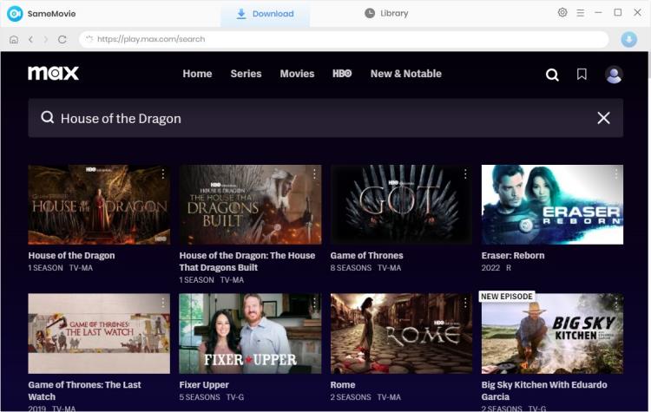The height and width of the screenshot is (412, 651).
Task: Minimize the SameMovie window
Action: point(598,13)
